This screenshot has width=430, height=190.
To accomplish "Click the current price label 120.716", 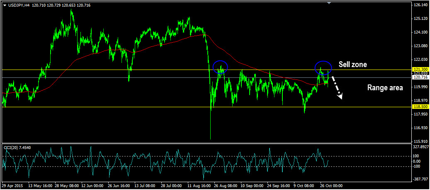I will tap(421, 77).
